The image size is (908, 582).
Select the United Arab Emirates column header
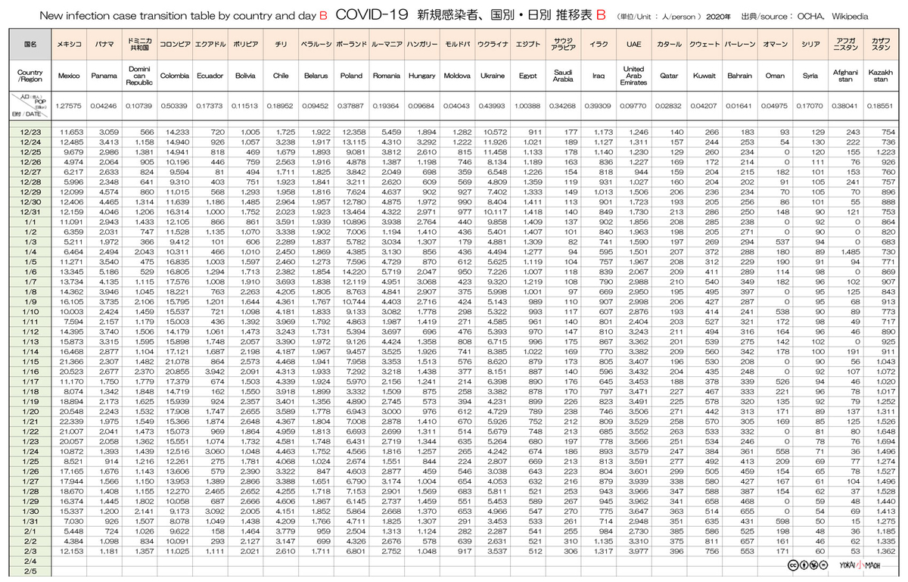(633, 76)
